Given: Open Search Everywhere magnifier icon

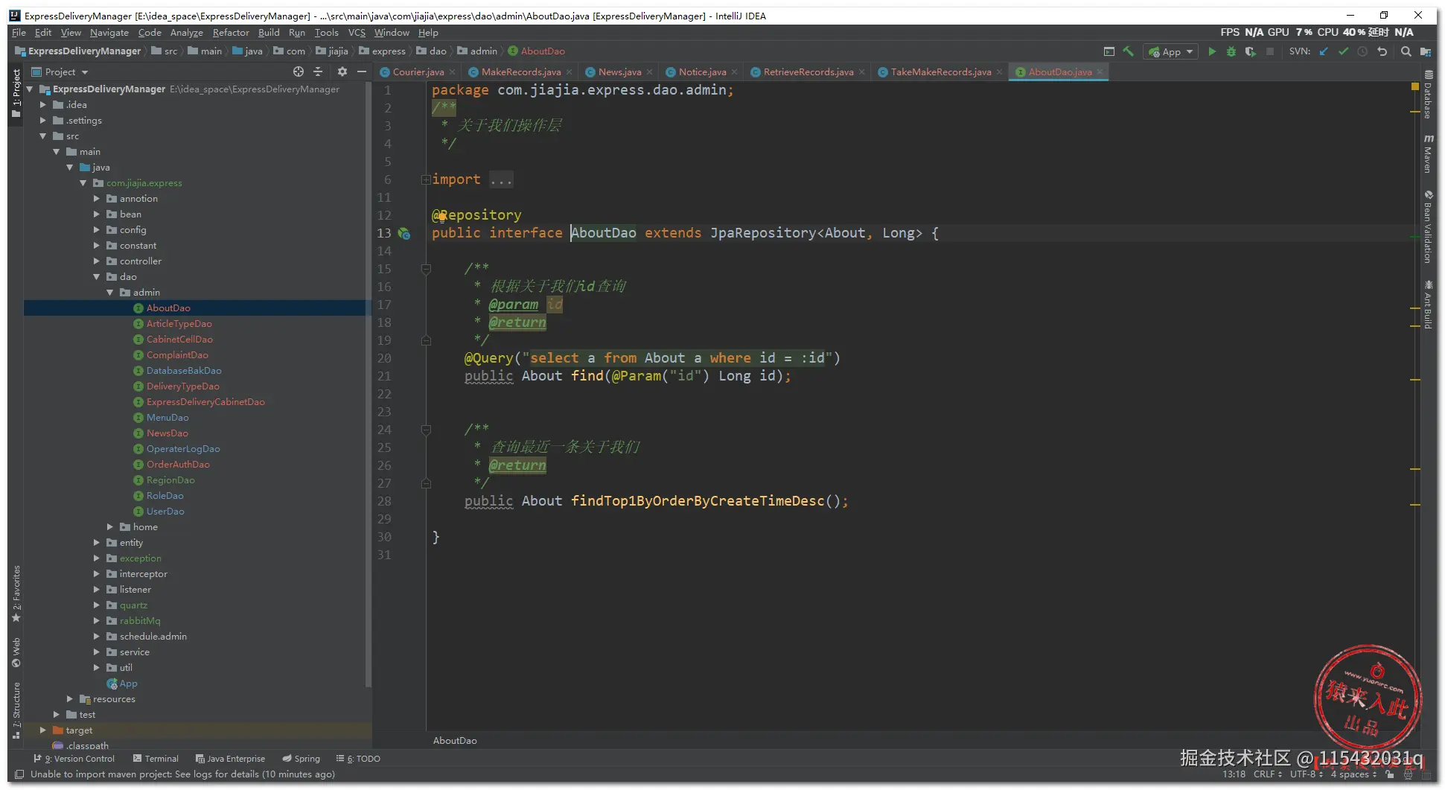Looking at the screenshot, I should point(1406,51).
